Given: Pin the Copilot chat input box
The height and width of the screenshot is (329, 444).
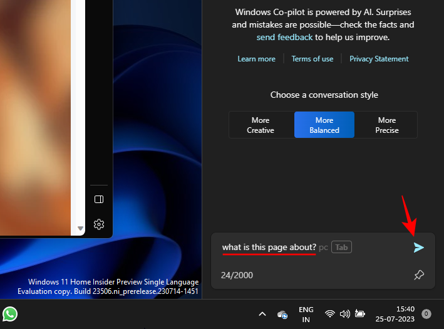Looking at the screenshot, I should (419, 275).
